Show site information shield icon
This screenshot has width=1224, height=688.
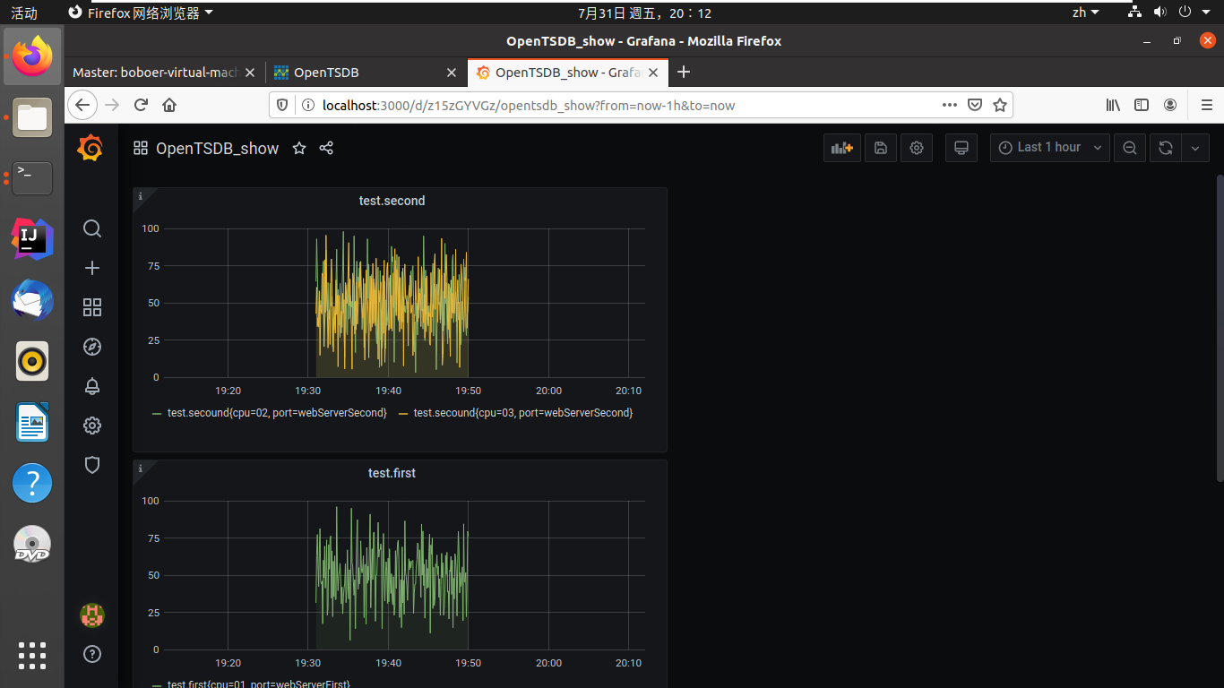[281, 105]
